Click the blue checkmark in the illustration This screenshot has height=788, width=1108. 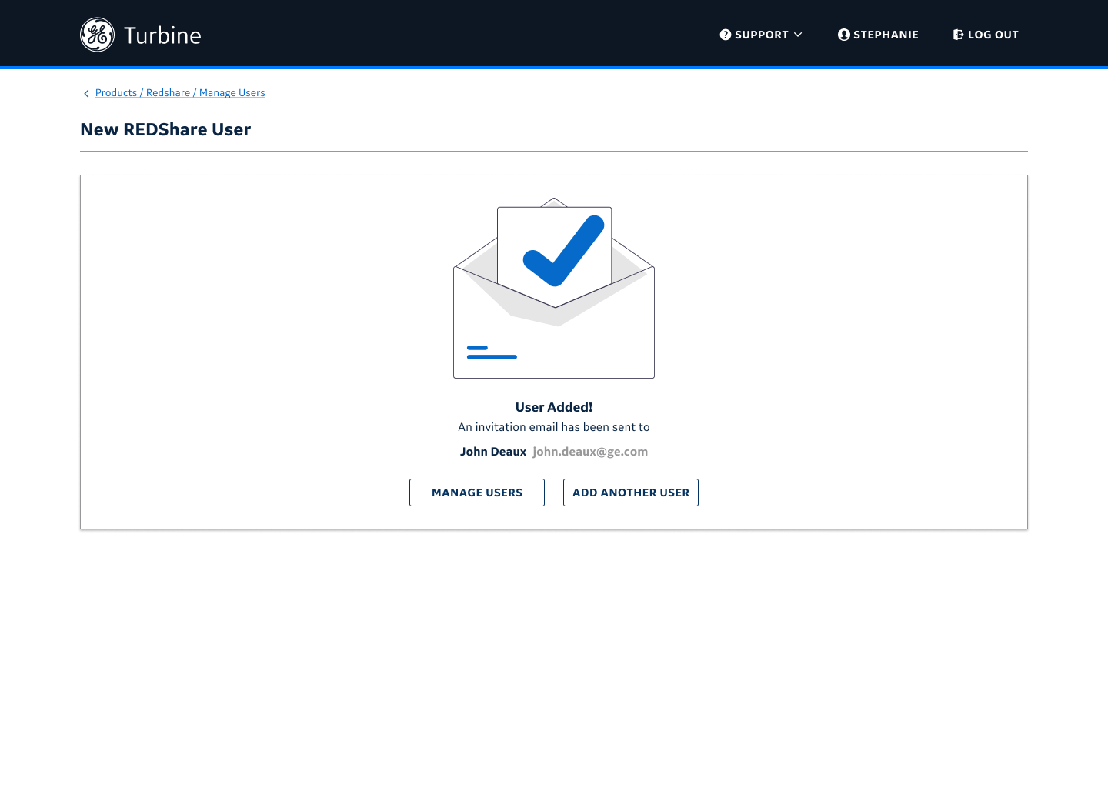tap(564, 251)
